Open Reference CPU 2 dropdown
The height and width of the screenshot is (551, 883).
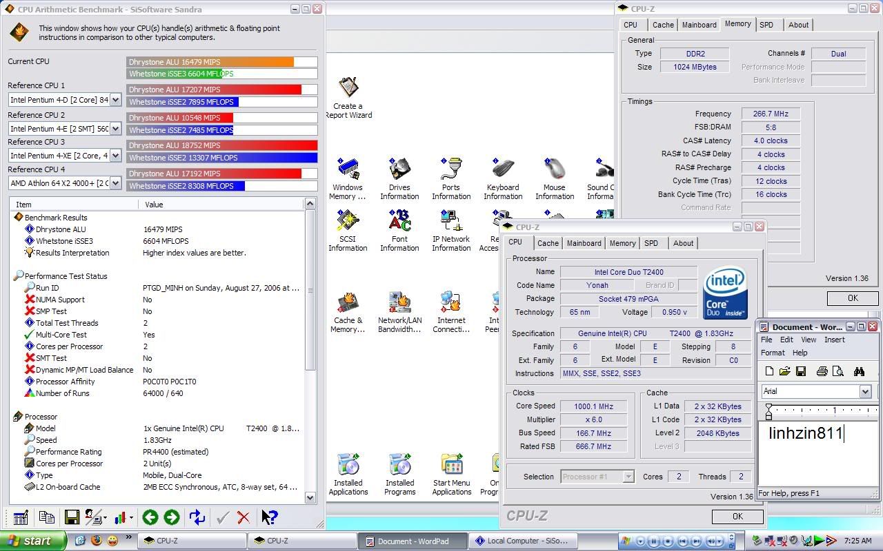pos(115,128)
